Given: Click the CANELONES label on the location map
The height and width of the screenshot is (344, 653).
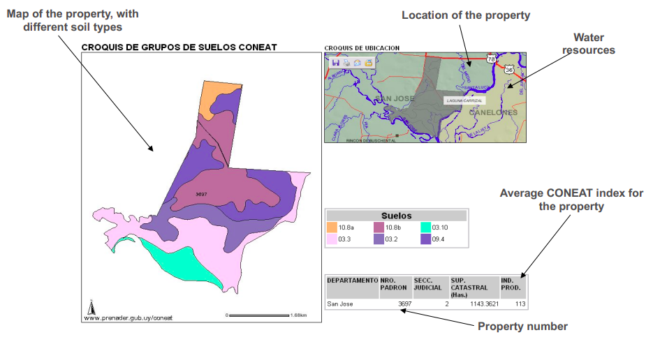Looking at the screenshot, I should tap(493, 112).
